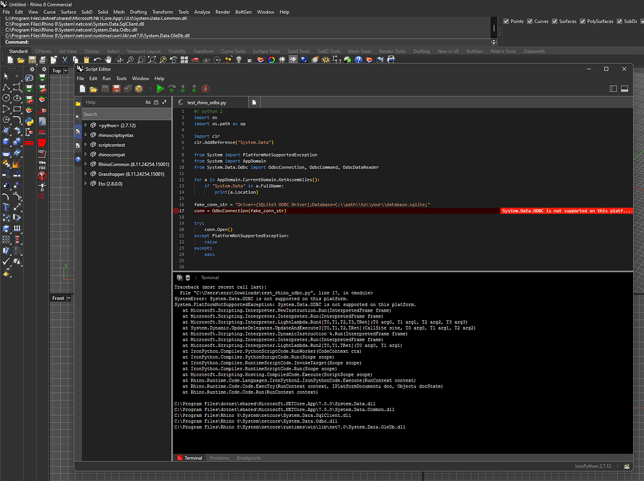The width and height of the screenshot is (644, 481).
Task: Uncheck the Points selection filter
Action: pyautogui.click(x=506, y=21)
